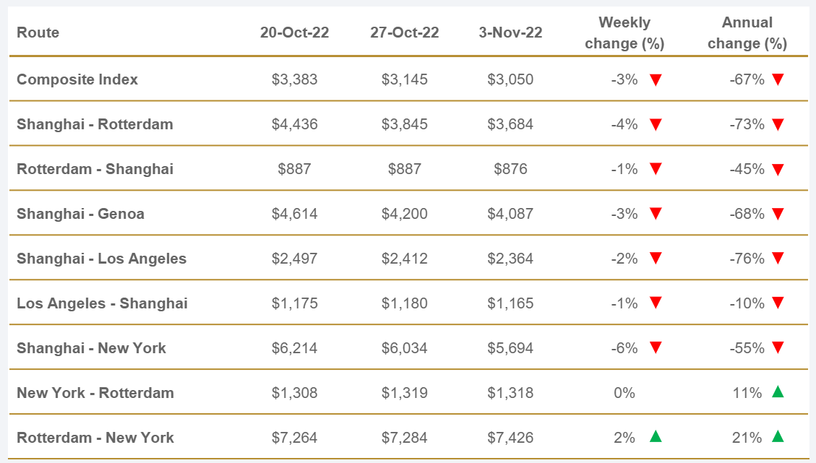Image resolution: width=816 pixels, height=463 pixels.
Task: Click the green arrow beside Rotterdam - New York 2%
Action: 656,436
